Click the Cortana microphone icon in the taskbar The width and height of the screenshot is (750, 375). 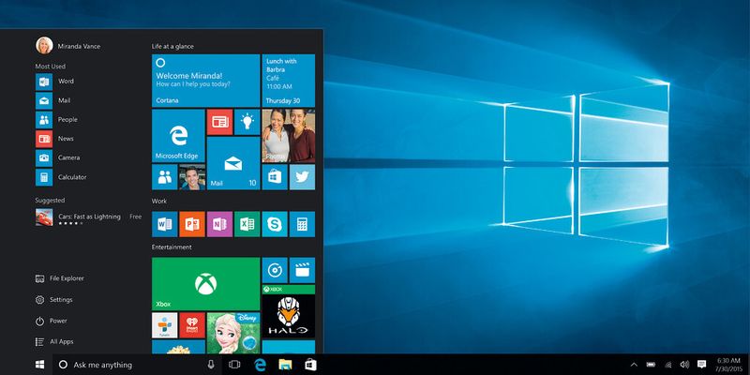211,365
